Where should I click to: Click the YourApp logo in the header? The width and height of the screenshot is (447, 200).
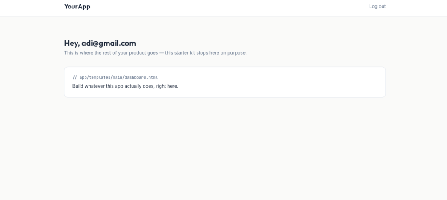point(77,7)
